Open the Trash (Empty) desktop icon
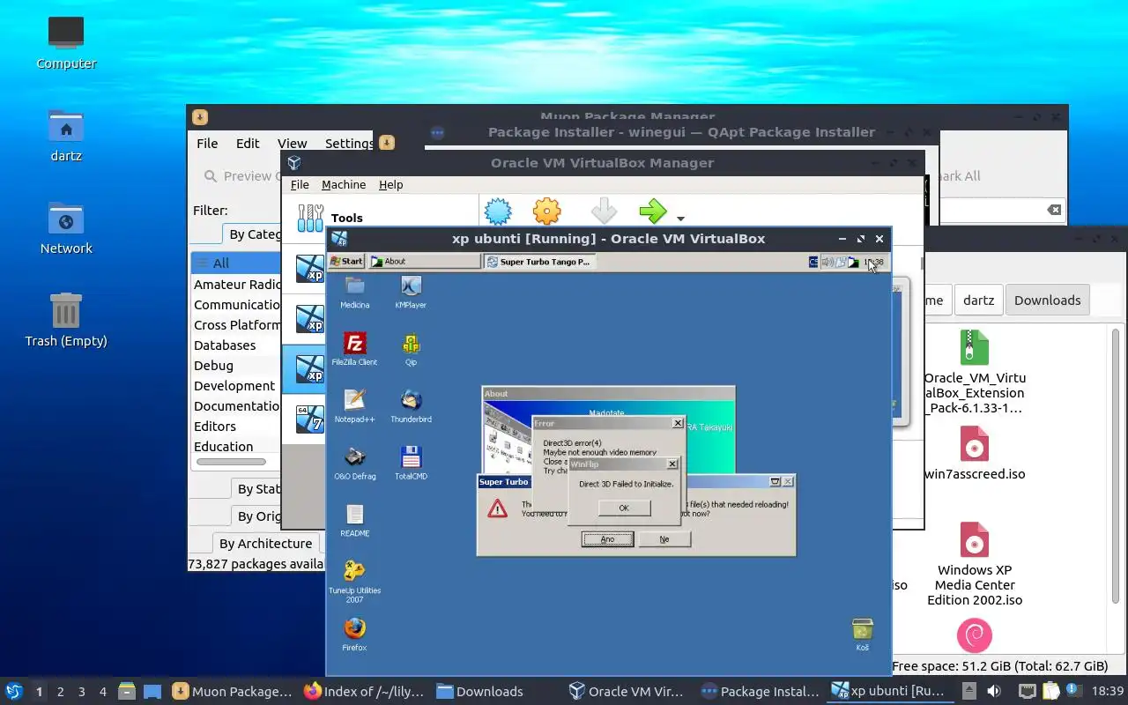Screen dimensions: 1128x705 tap(66, 321)
